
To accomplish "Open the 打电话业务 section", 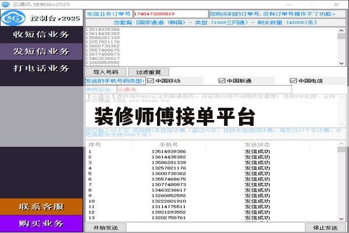I will (x=41, y=68).
